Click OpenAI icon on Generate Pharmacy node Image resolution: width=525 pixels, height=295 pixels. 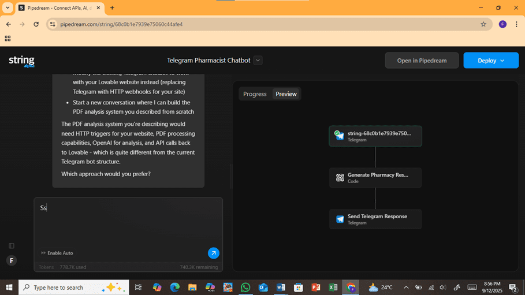(340, 178)
